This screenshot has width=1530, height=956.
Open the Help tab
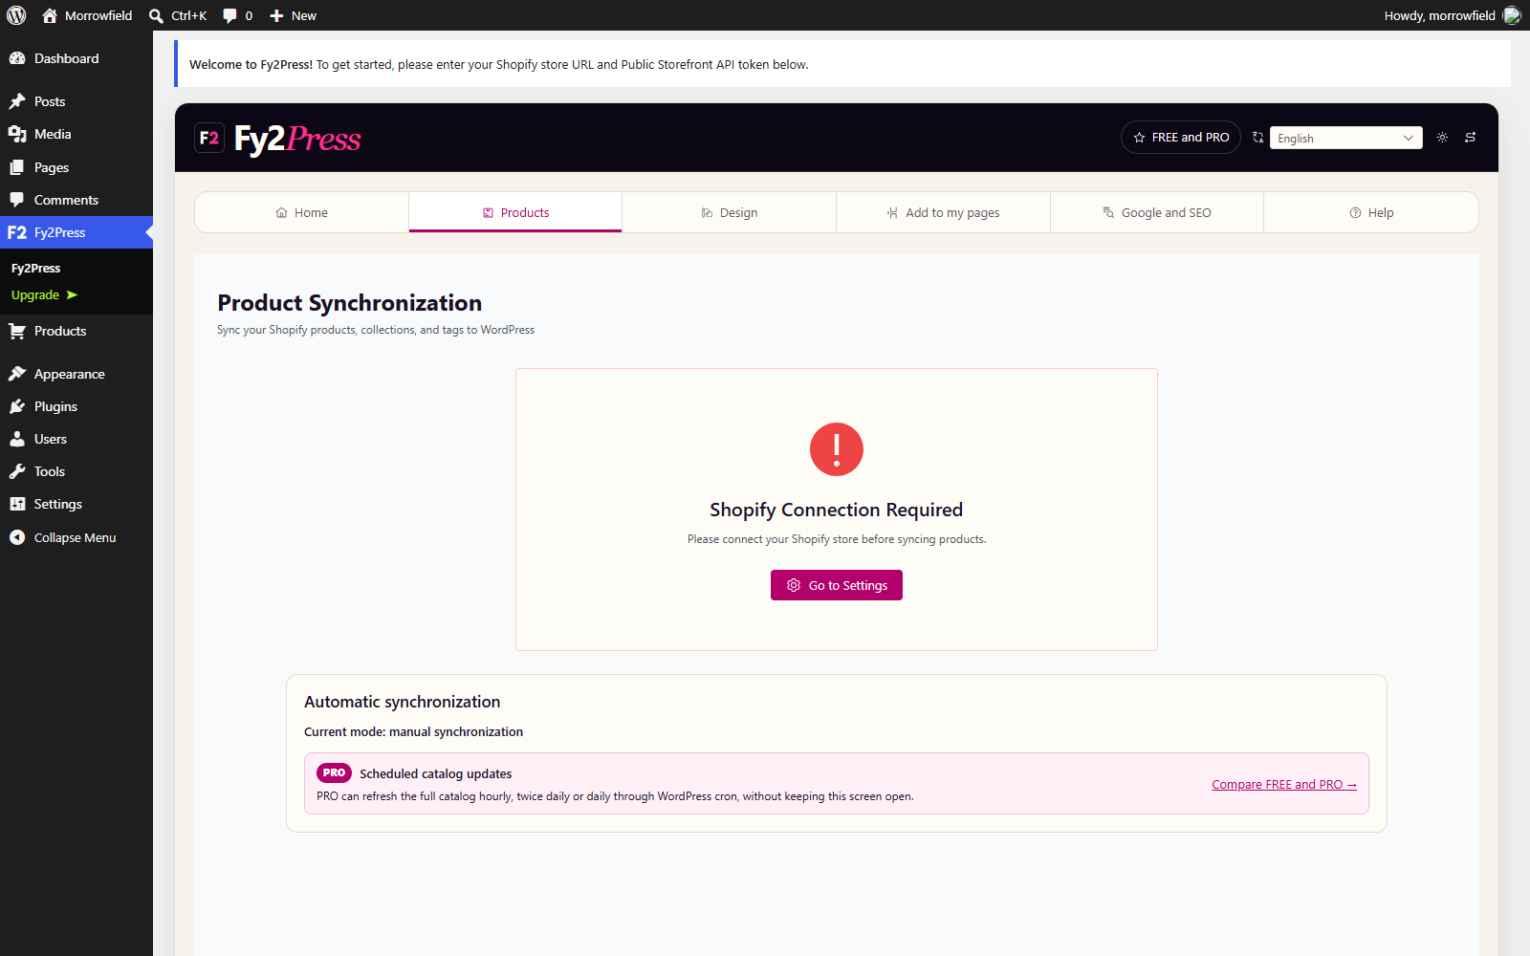point(1371,212)
